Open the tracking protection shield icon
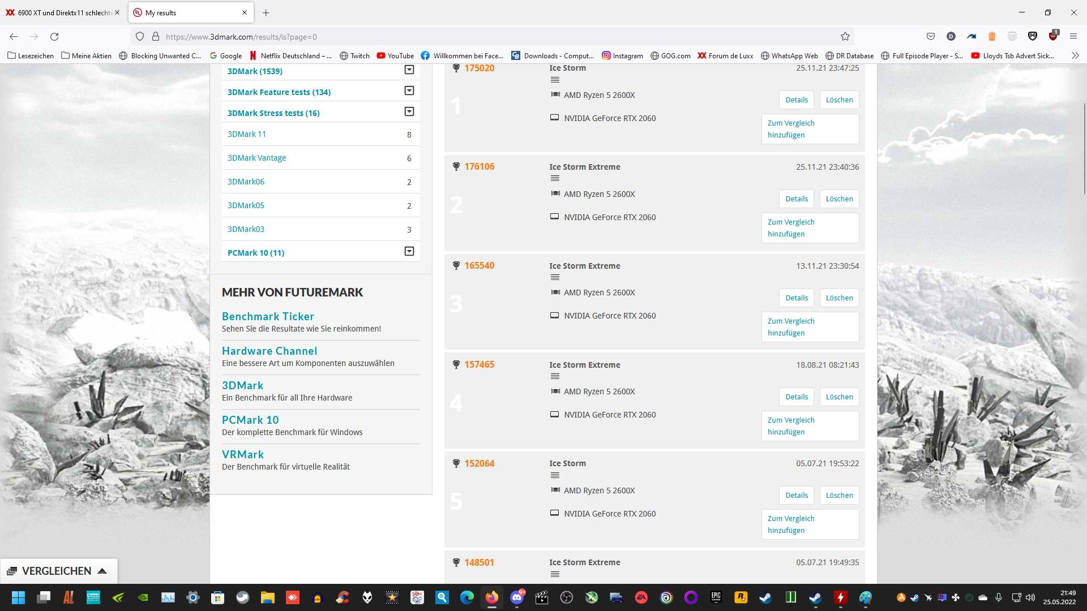The width and height of the screenshot is (1087, 611). click(140, 36)
